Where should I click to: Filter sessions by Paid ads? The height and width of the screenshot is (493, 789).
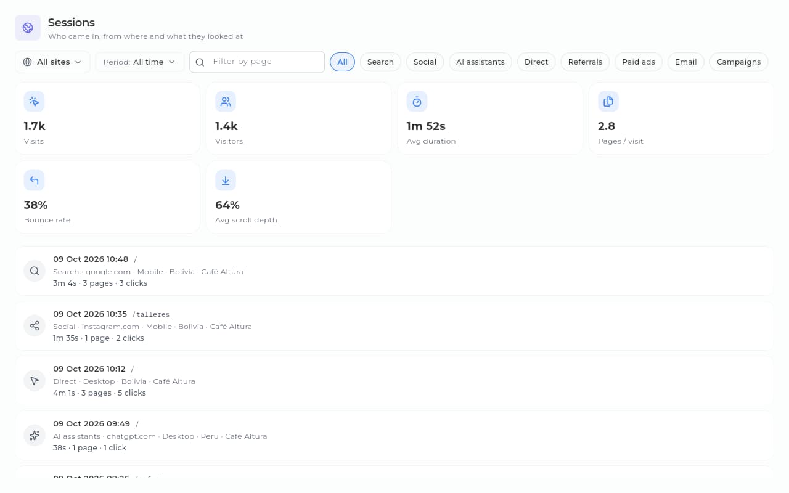[639, 62]
